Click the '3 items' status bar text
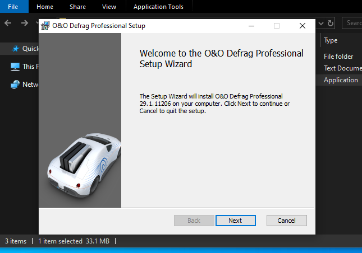362x253 pixels. click(16, 241)
